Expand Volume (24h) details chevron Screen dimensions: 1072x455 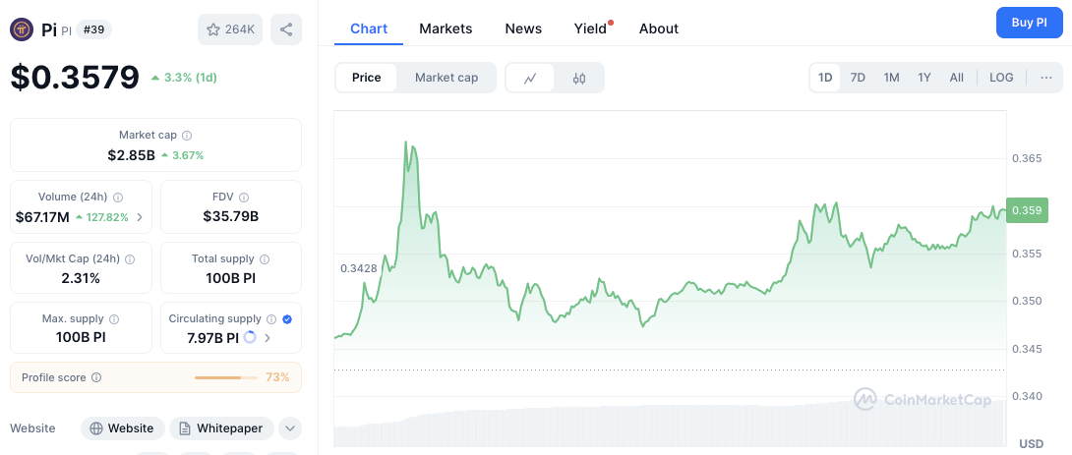click(x=140, y=217)
